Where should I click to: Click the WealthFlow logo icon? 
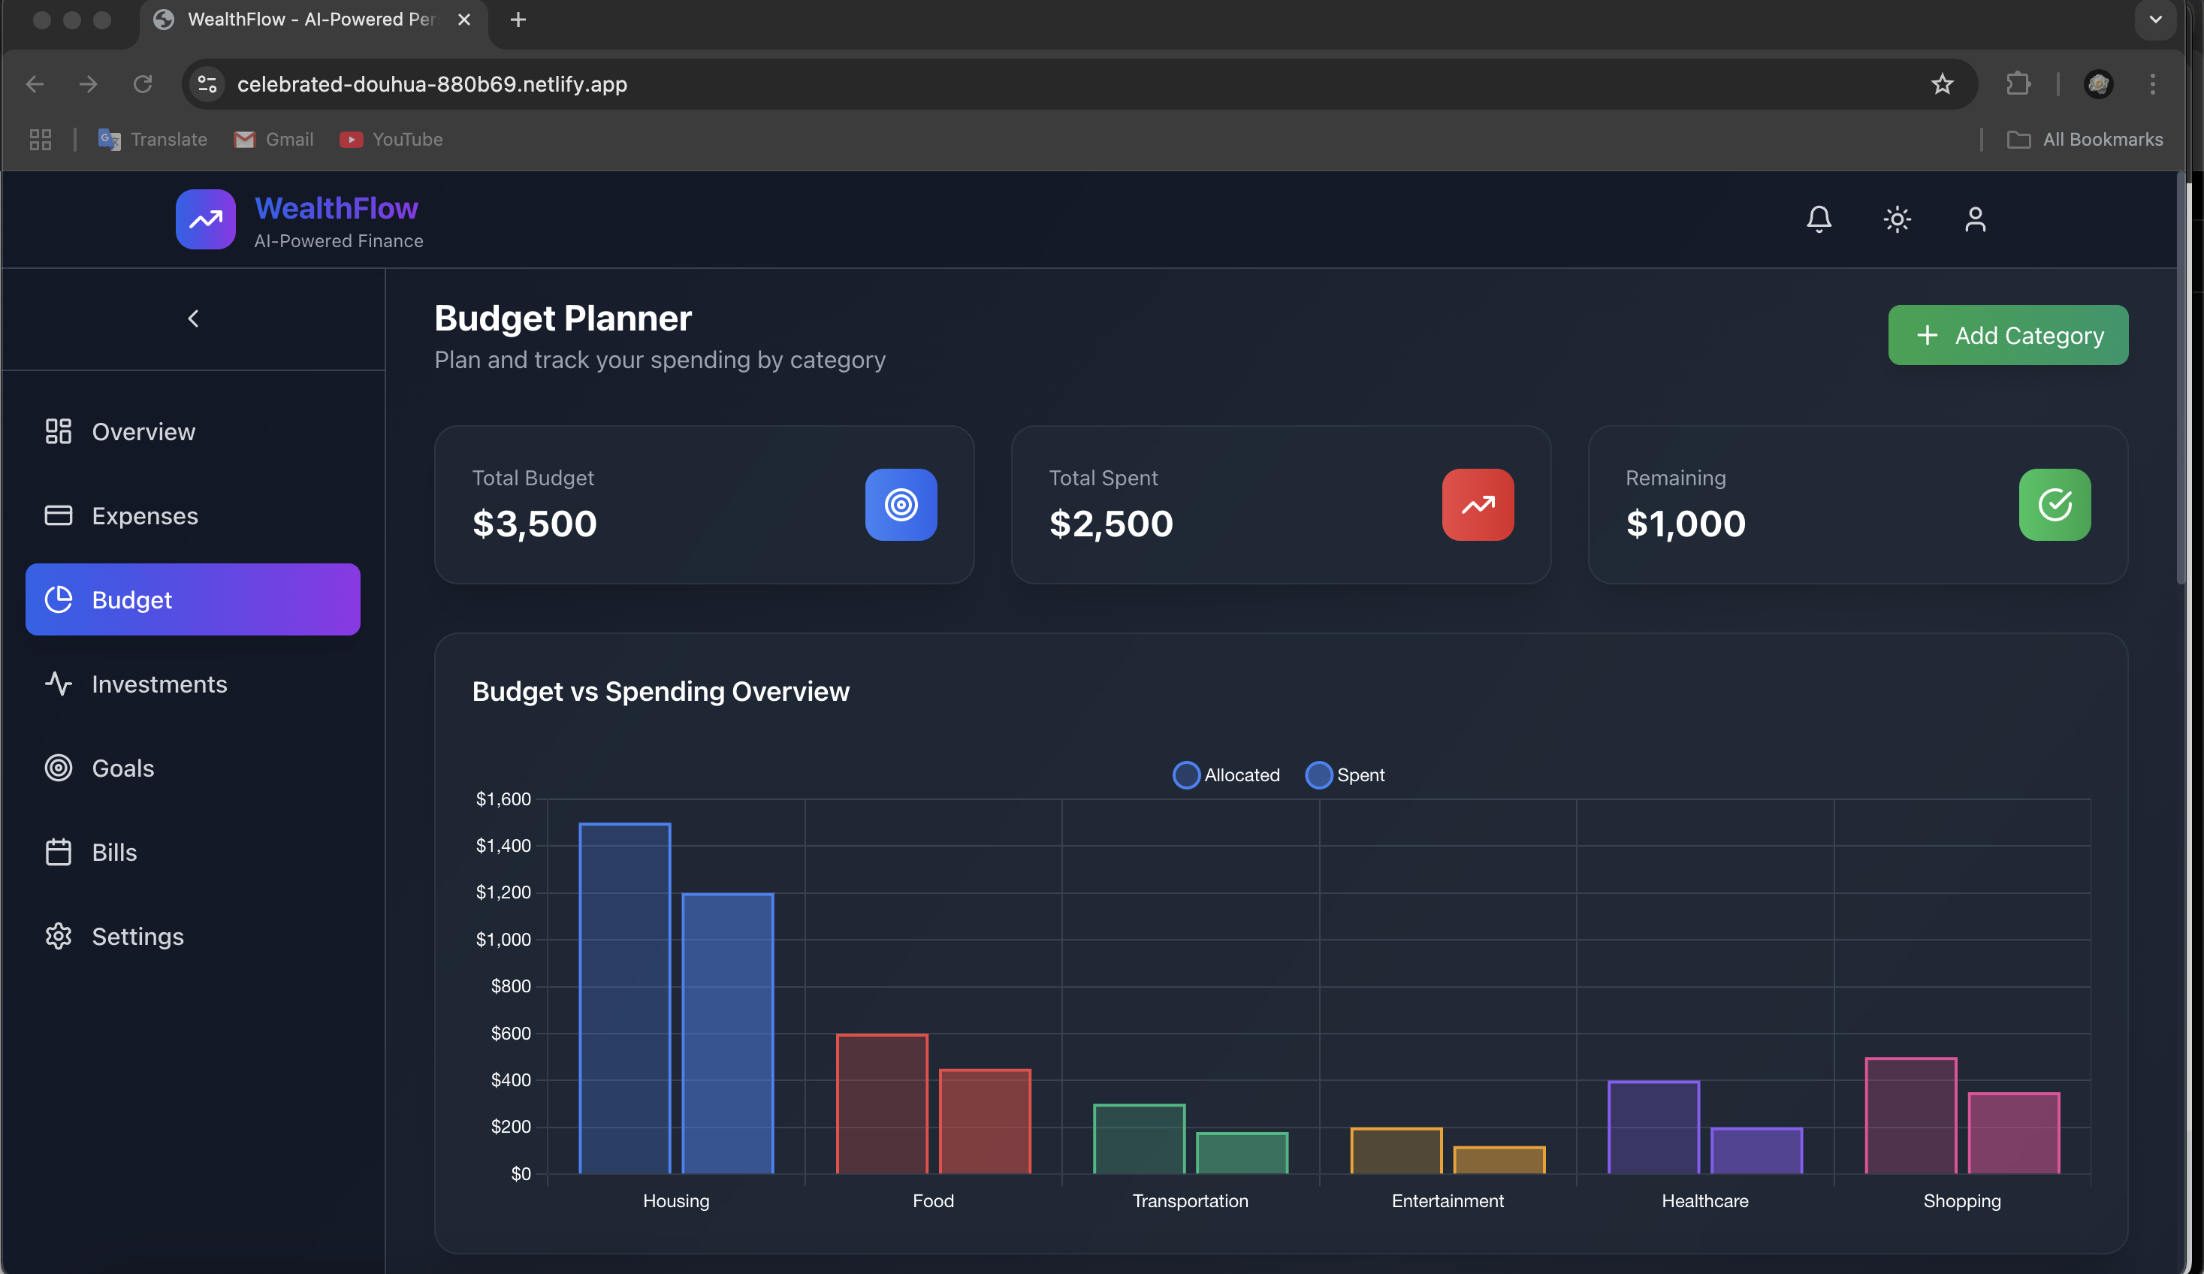pyautogui.click(x=206, y=219)
